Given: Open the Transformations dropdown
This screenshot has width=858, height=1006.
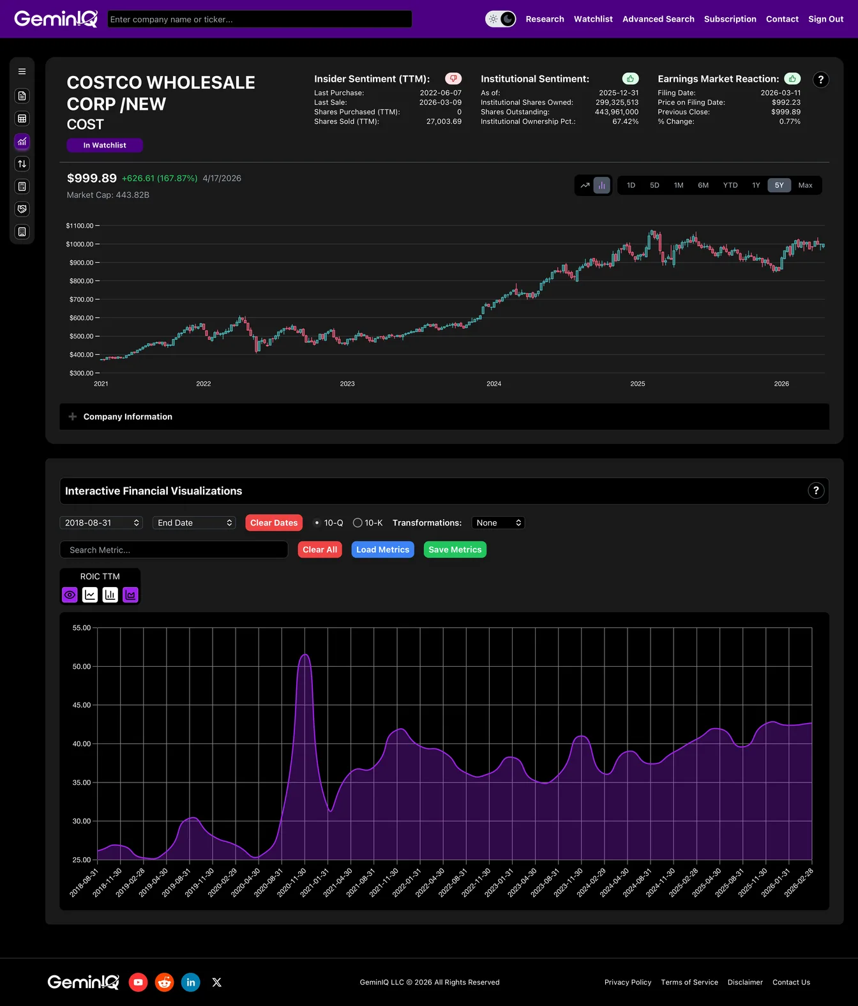Looking at the screenshot, I should [x=498, y=522].
